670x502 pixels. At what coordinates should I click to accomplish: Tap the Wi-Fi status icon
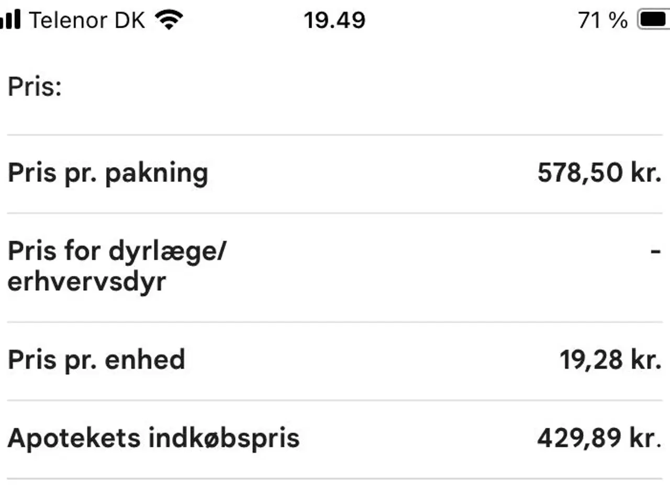point(169,20)
